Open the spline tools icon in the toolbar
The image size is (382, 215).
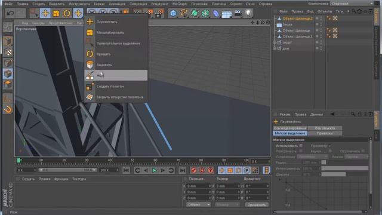click(x=184, y=13)
